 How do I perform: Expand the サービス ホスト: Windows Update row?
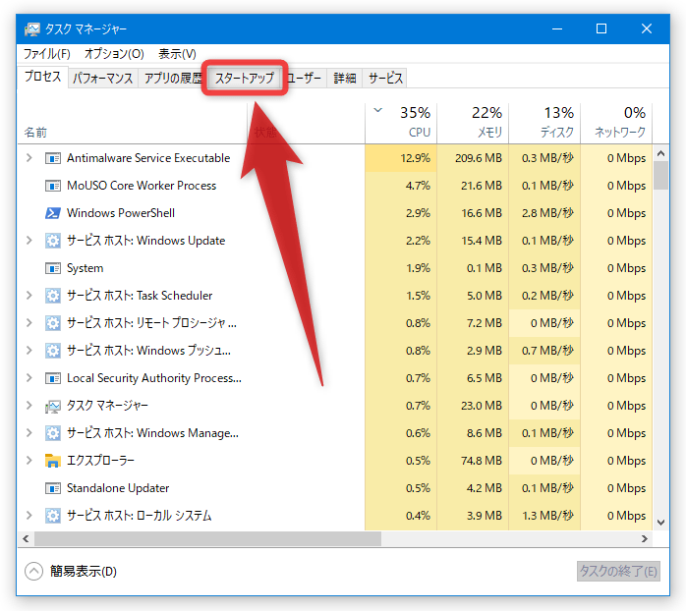point(29,240)
